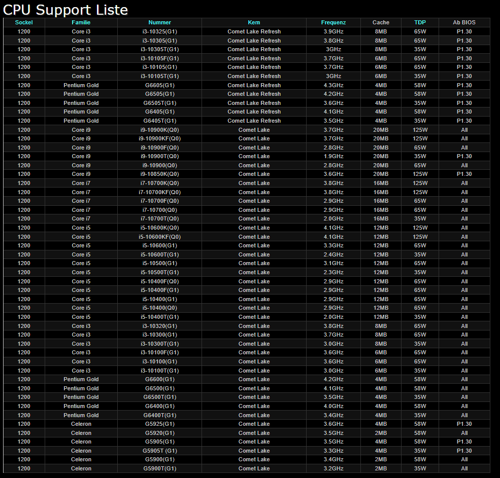Select the i3-10105F(G1) cell
Image resolution: width=500 pixels, height=478 pixels.
click(159, 58)
